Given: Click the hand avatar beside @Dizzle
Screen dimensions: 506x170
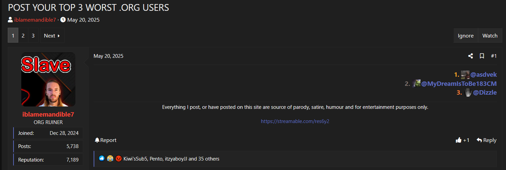Looking at the screenshot, I should pos(468,92).
